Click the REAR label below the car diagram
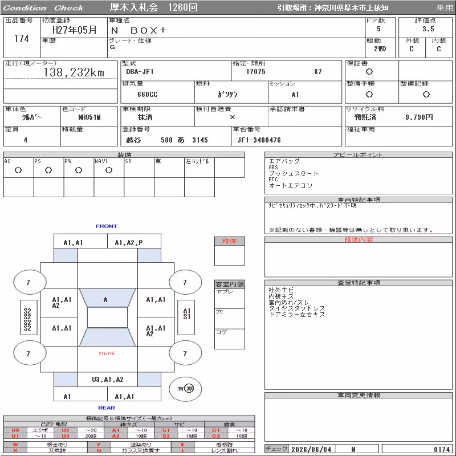Viewport: 456px width, 456px height. click(107, 408)
